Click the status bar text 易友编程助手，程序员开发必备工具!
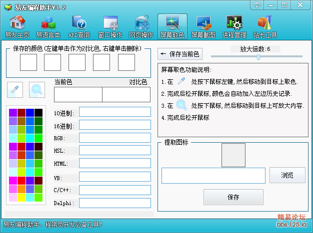313x233 pixels. click(52, 225)
